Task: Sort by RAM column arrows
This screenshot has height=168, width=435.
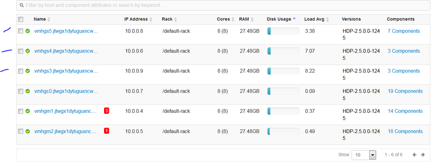Action: coord(252,20)
